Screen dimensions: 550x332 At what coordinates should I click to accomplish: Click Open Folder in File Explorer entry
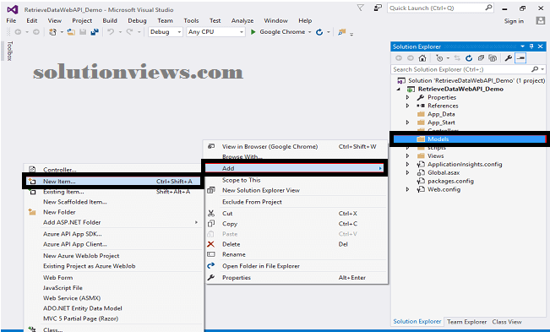click(x=261, y=266)
